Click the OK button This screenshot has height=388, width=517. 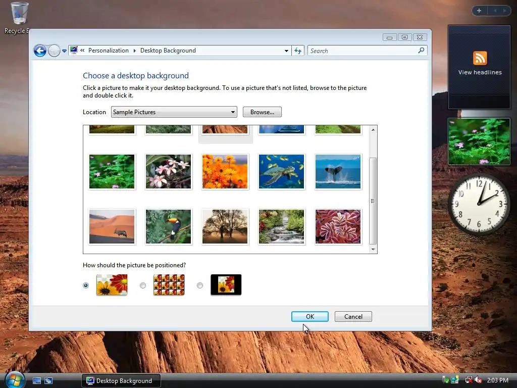[310, 316]
